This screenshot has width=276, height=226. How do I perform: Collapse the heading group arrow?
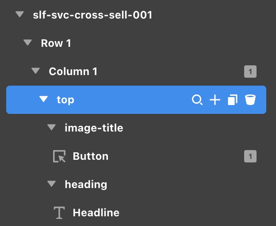coord(51,184)
